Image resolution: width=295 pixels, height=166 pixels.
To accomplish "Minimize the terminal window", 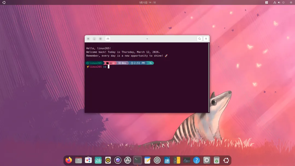I will (94, 39).
